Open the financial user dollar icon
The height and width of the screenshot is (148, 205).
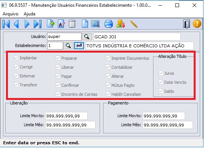(x=120, y=24)
